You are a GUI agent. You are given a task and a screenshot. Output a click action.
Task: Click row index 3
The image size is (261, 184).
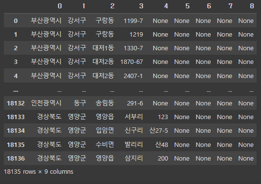(x=16, y=62)
